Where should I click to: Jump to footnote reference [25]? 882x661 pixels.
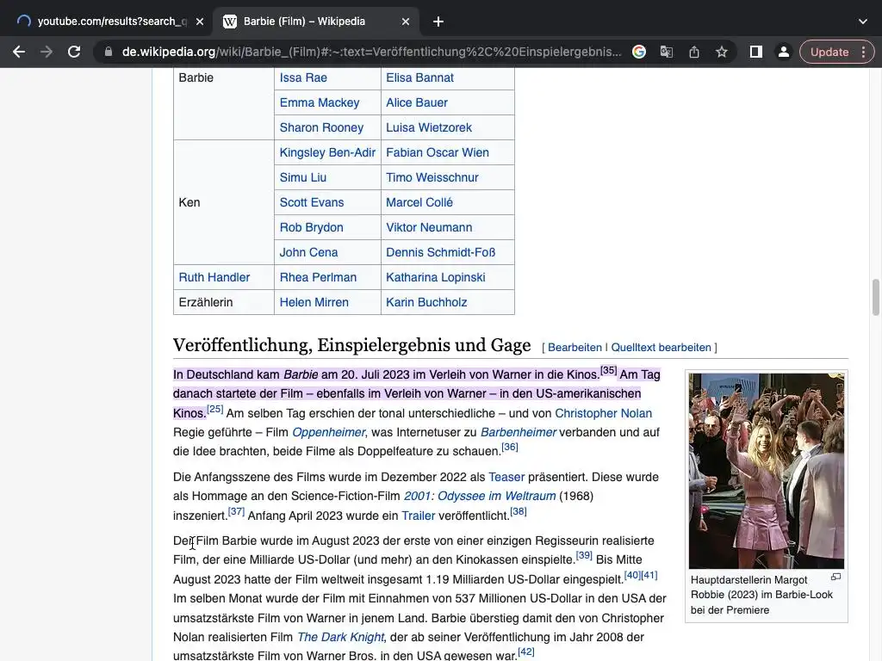tap(214, 409)
